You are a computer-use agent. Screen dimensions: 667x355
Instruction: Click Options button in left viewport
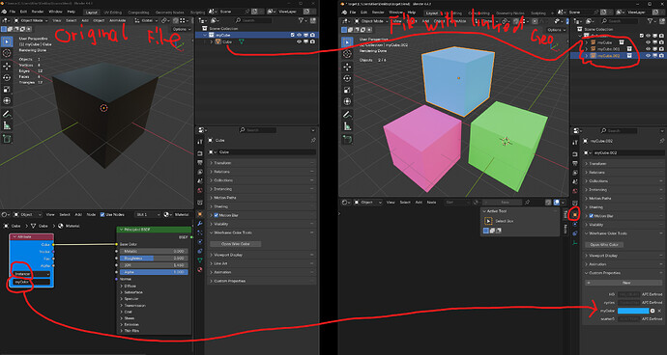[x=183, y=29]
